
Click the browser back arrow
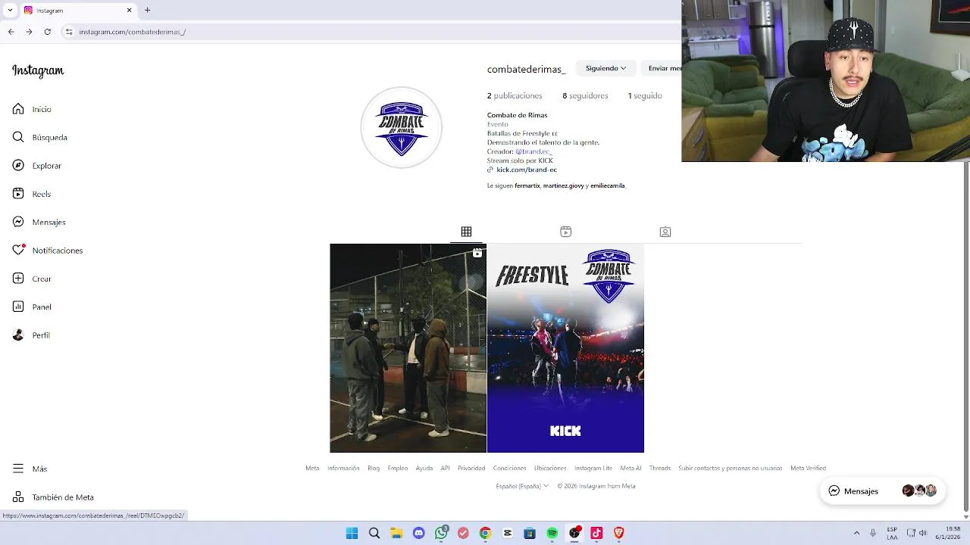11,32
